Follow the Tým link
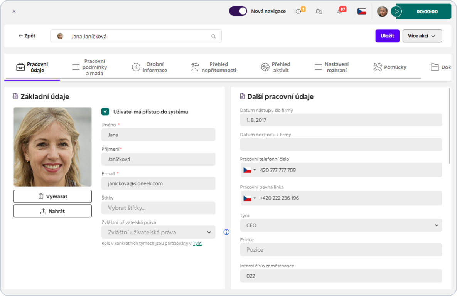The image size is (457, 296). [197, 243]
